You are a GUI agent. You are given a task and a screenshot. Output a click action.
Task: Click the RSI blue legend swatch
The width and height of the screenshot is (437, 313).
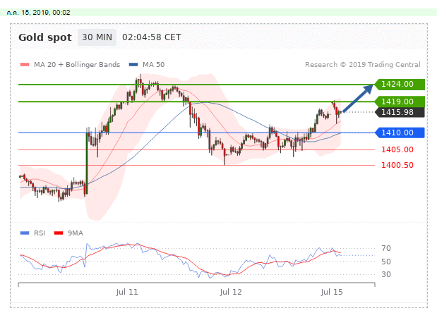(x=25, y=233)
